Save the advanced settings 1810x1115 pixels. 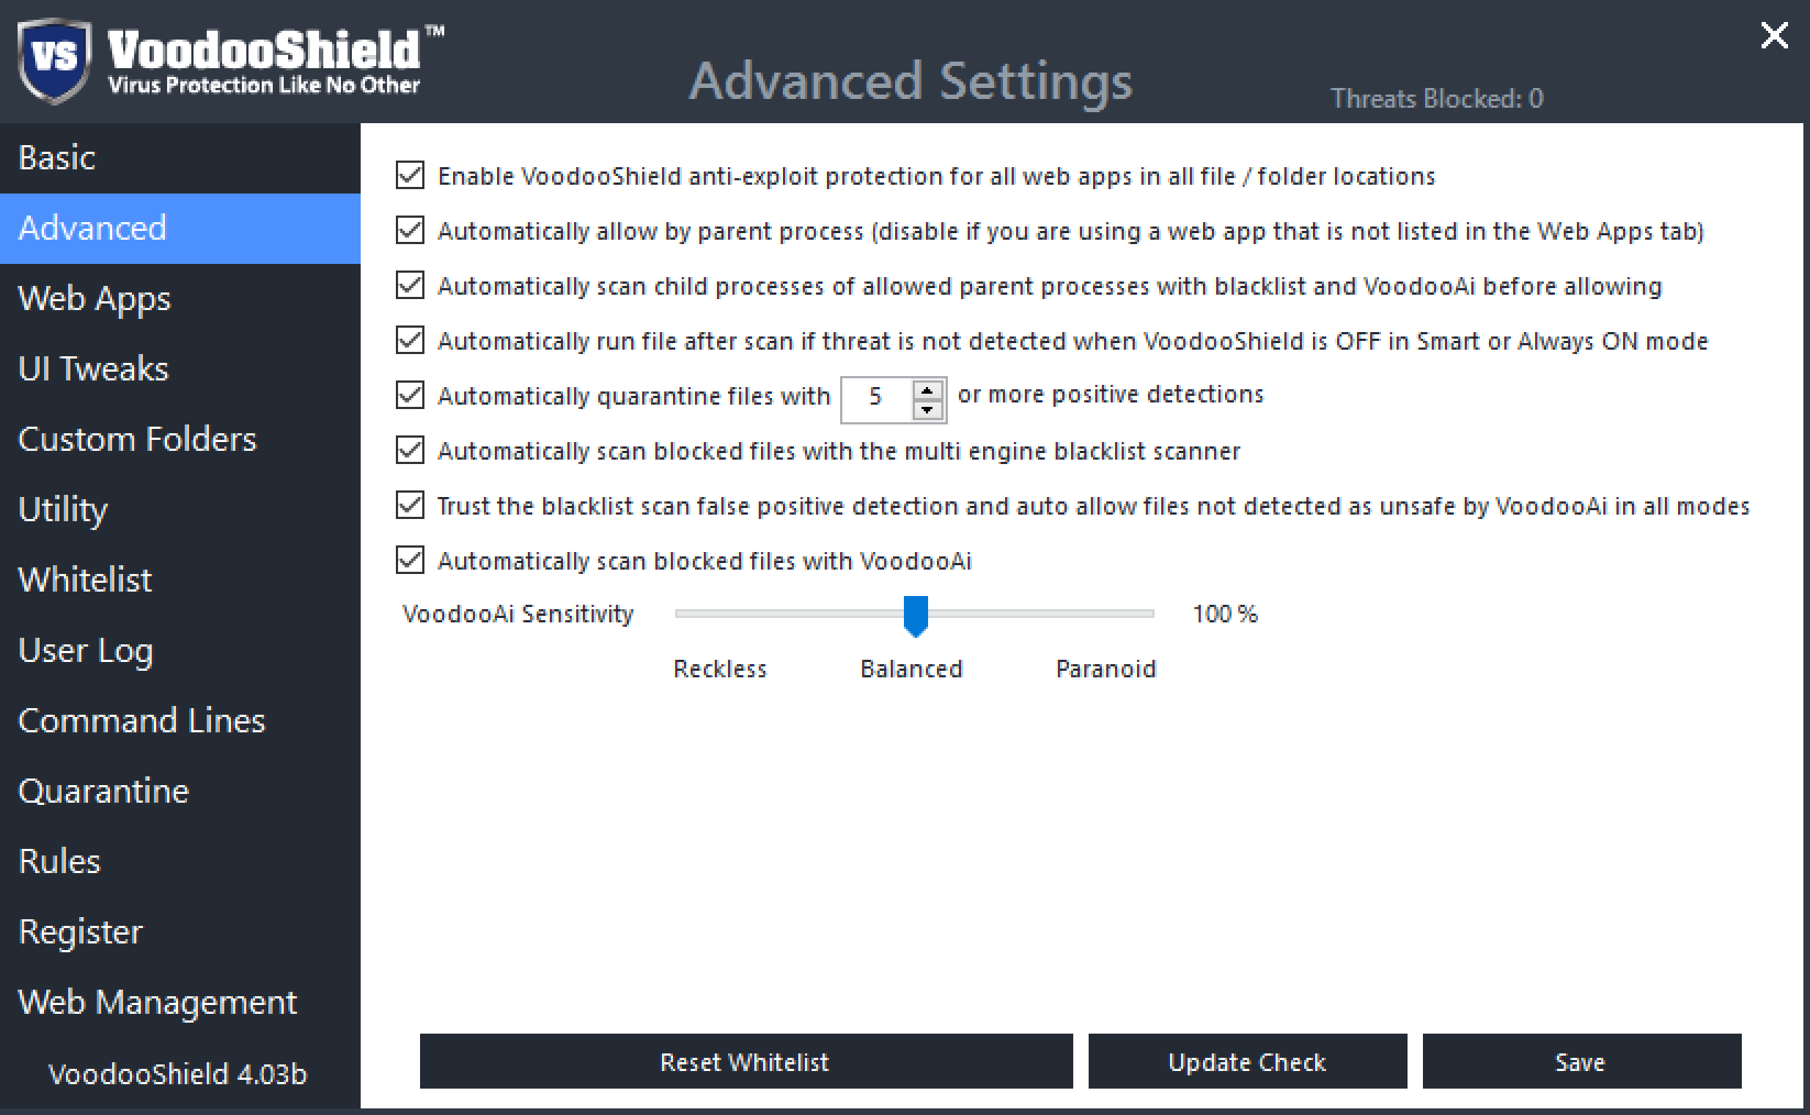tap(1581, 1061)
